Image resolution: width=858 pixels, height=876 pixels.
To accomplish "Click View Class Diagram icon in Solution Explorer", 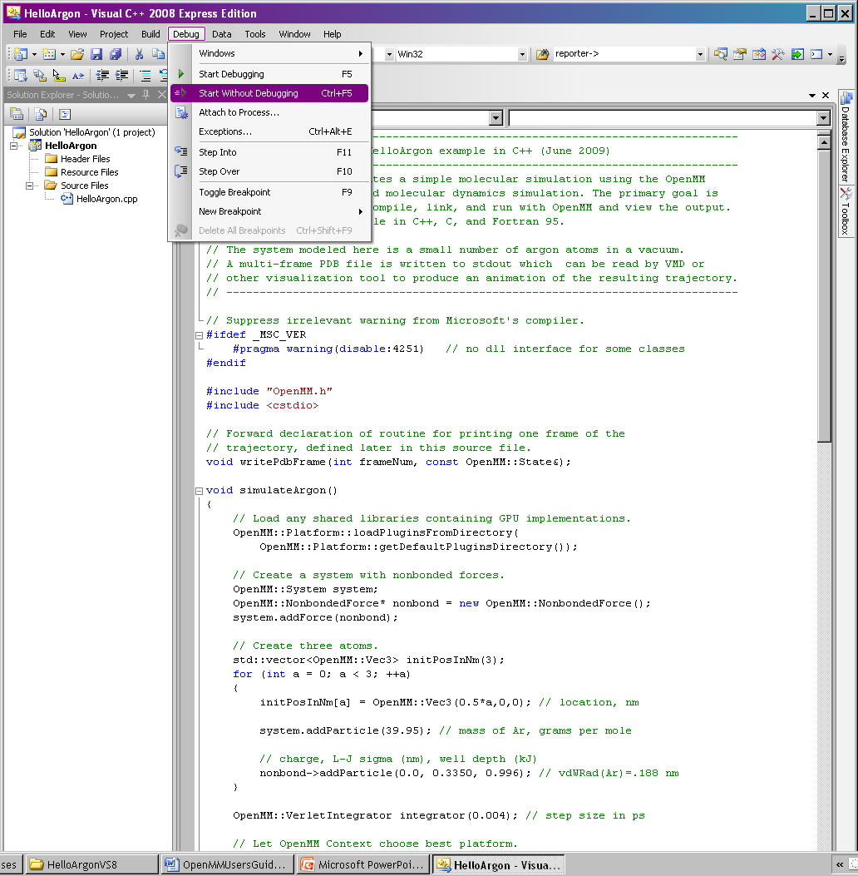I will coord(65,115).
